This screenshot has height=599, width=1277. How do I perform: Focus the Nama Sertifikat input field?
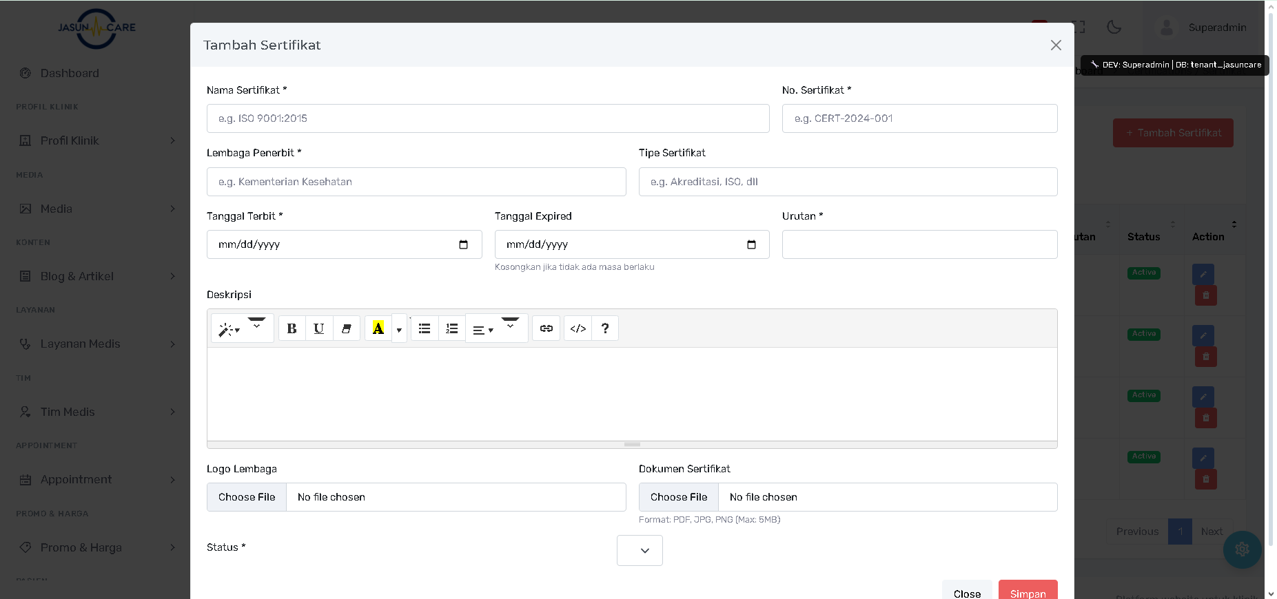(x=488, y=118)
